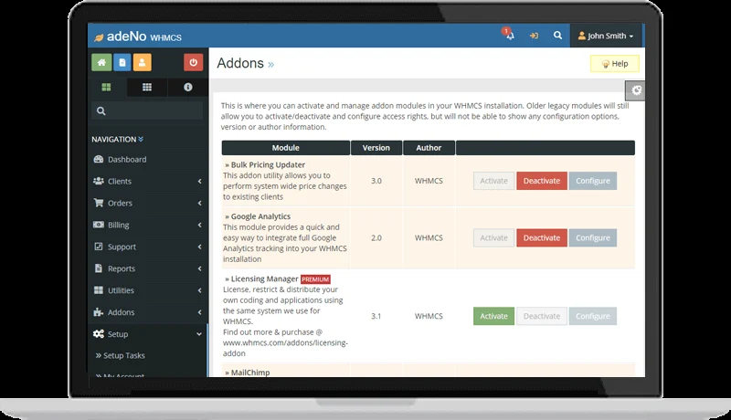Screen dimensions: 731x420
Task: Click the MailChimp module title
Action: (250, 373)
